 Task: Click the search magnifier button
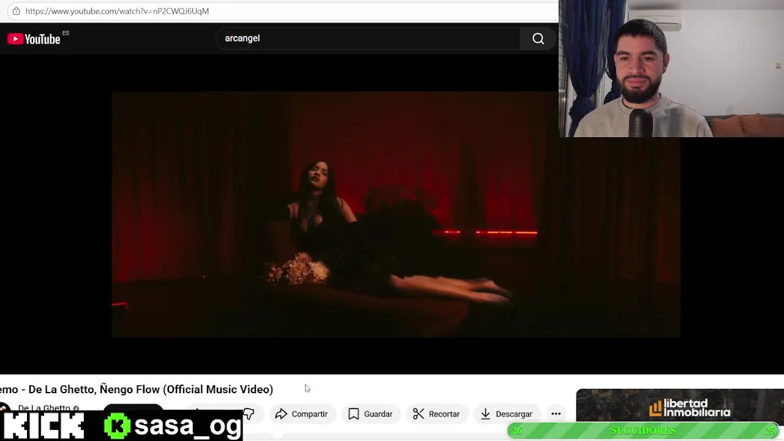(x=538, y=39)
